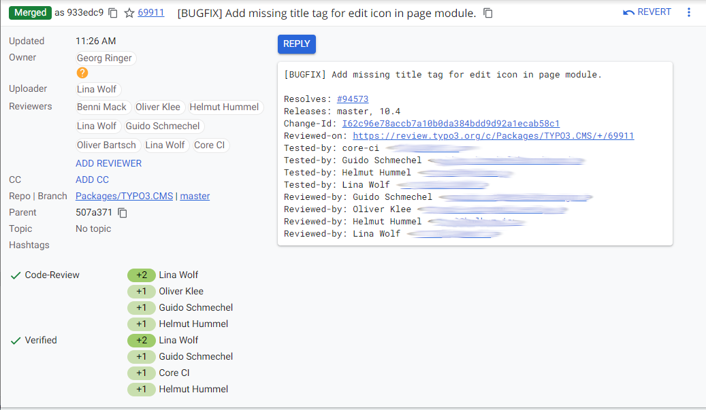Click ADD CC

click(x=92, y=180)
